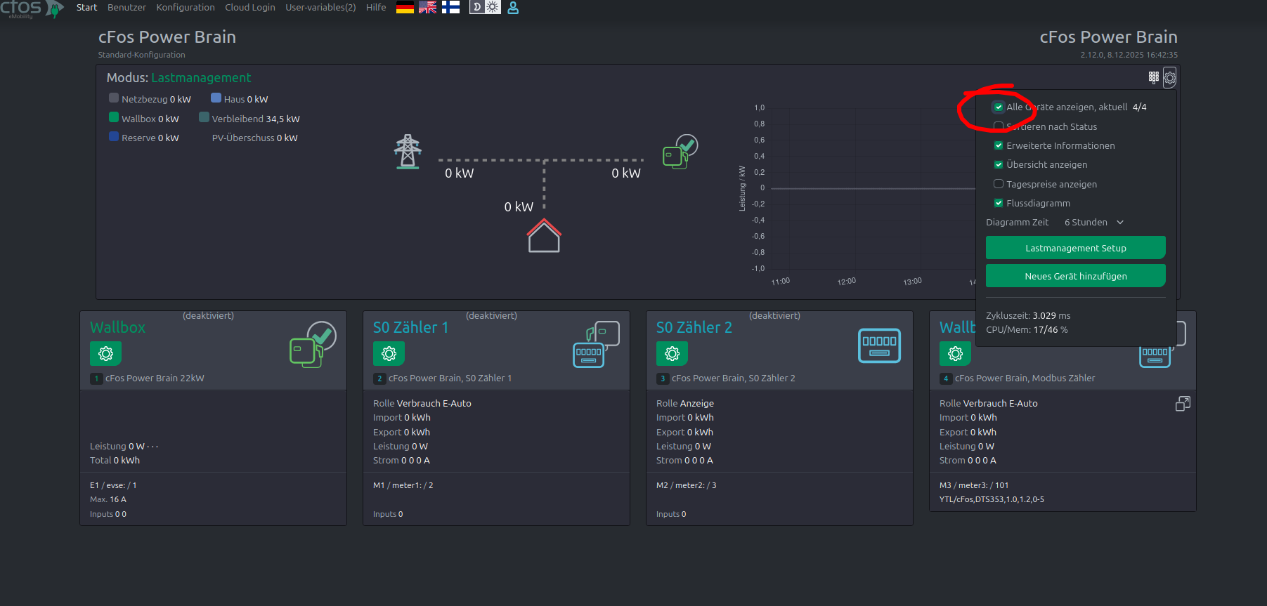This screenshot has width=1267, height=606.
Task: Click the Wallbox tile's green gear icon
Action: [x=105, y=353]
